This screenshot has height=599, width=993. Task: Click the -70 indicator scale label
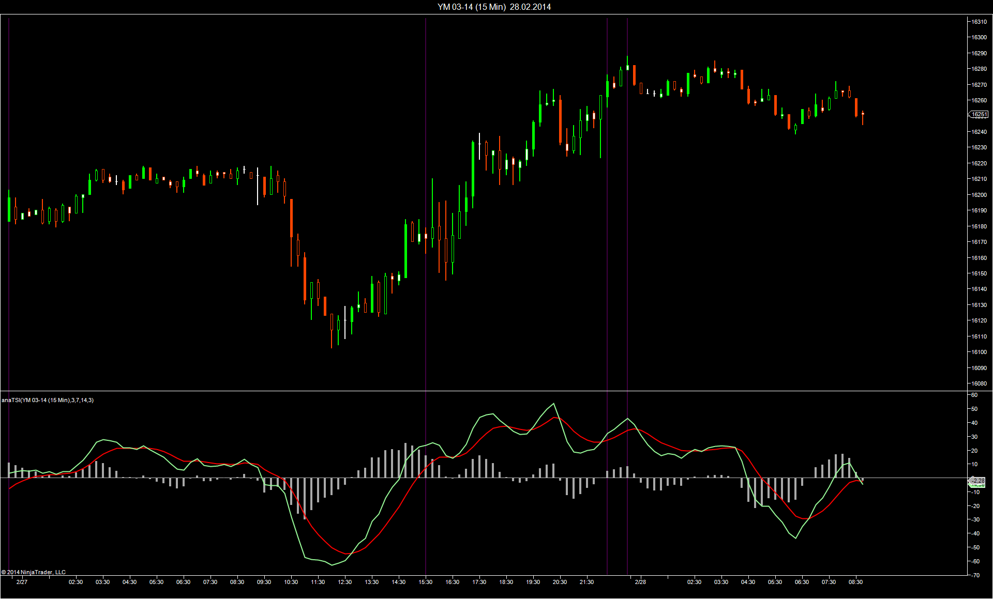pos(974,575)
